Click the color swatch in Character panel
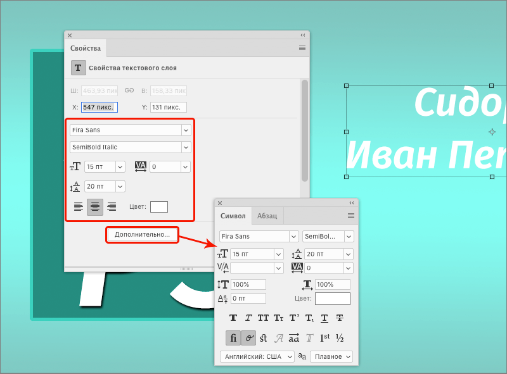Image resolution: width=507 pixels, height=374 pixels. click(333, 299)
